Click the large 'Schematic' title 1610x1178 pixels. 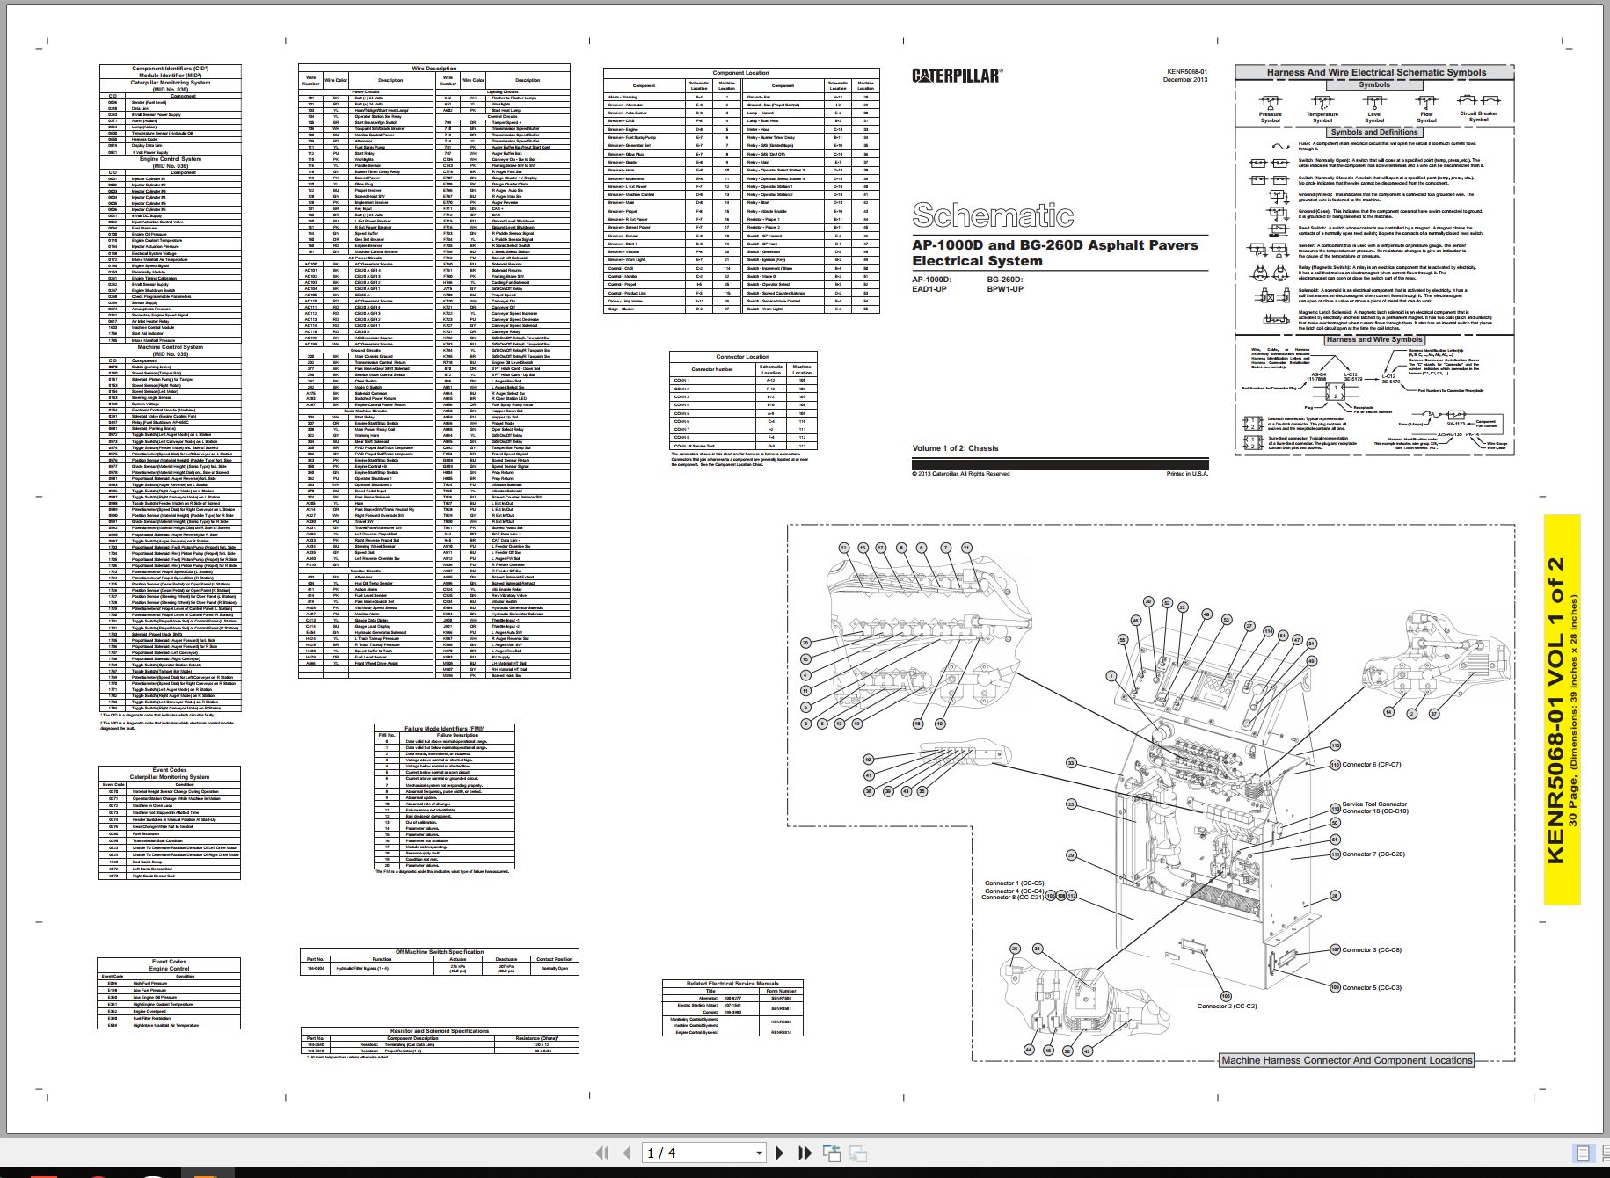[993, 215]
